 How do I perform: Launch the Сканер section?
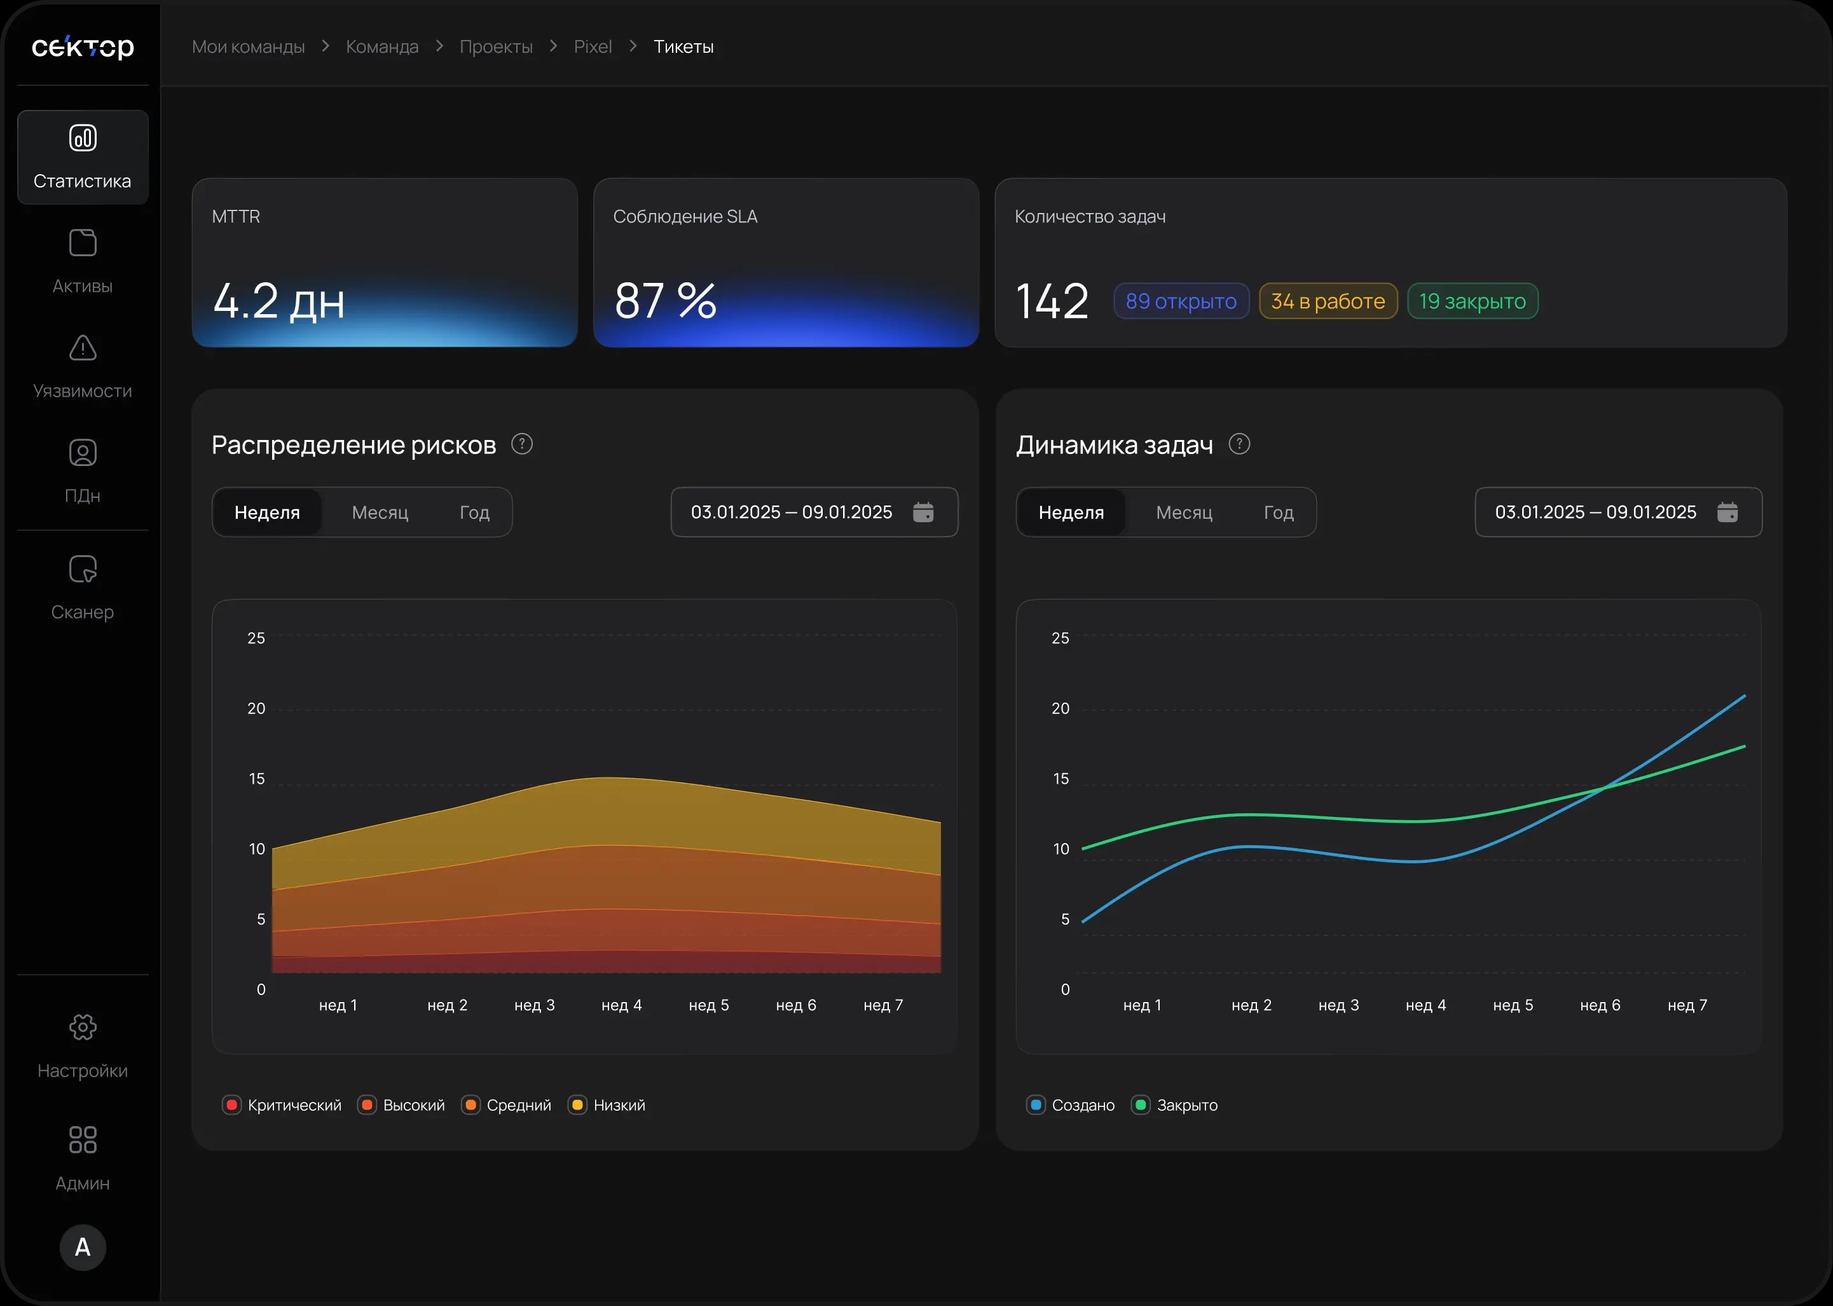[x=83, y=588]
